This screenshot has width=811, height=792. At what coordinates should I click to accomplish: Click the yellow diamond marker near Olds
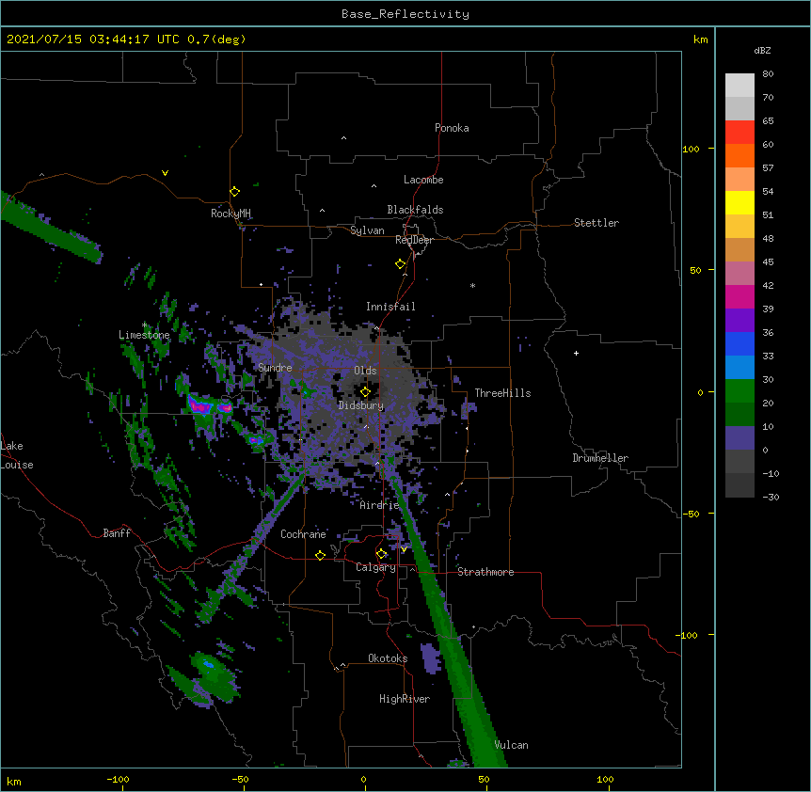tap(365, 392)
